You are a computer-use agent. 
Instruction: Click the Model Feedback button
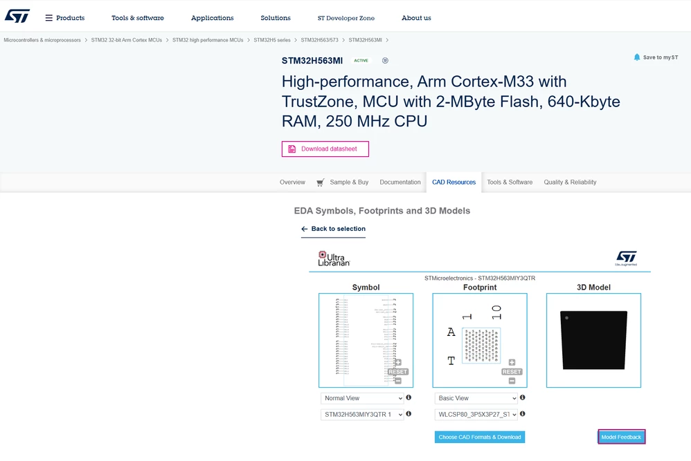click(621, 438)
